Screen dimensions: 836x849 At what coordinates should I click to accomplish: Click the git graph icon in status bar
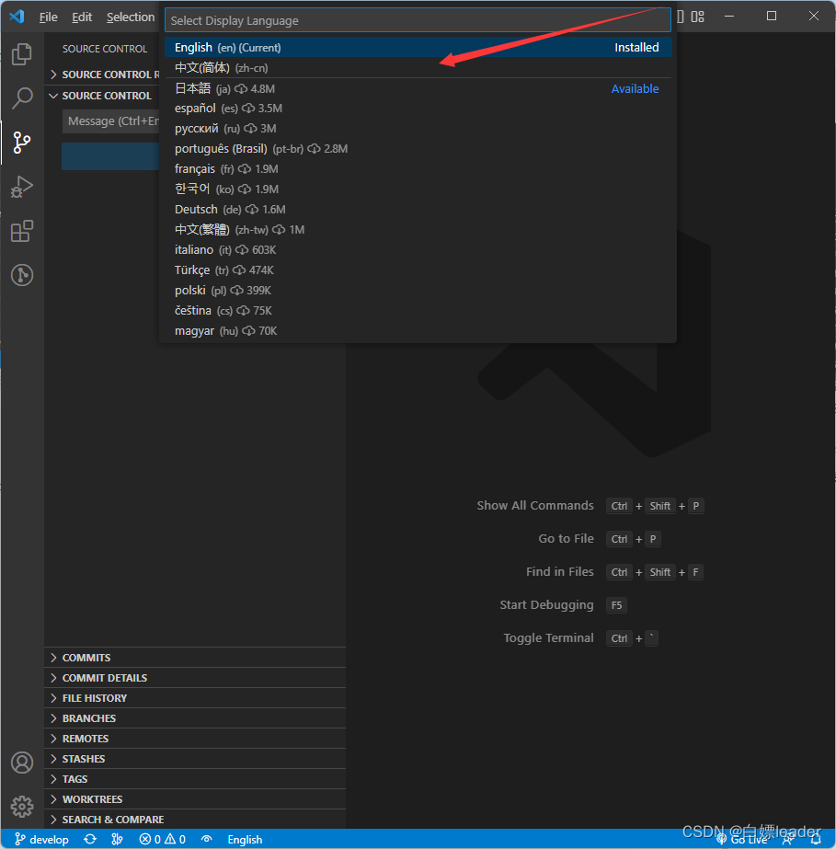click(x=117, y=839)
